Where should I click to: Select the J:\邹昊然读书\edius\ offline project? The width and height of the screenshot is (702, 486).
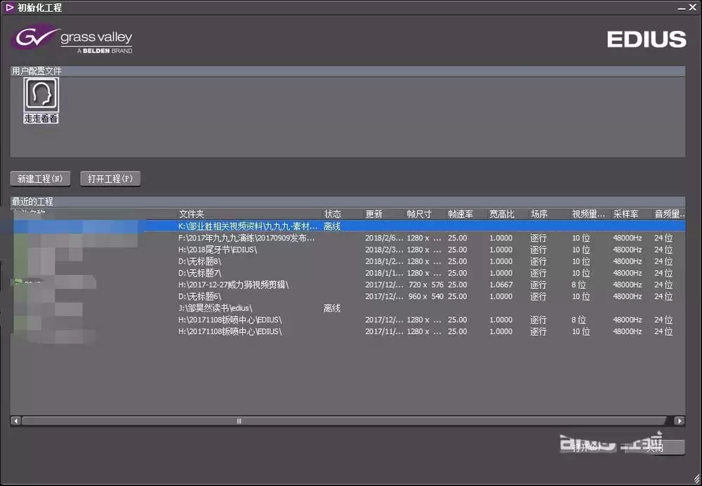(x=347, y=308)
